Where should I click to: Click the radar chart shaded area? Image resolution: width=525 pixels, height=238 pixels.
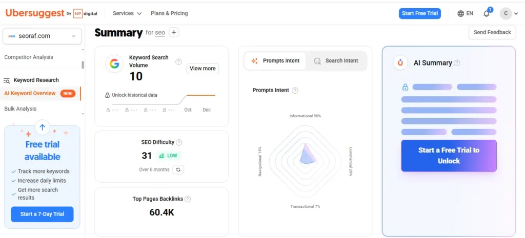tap(307, 156)
